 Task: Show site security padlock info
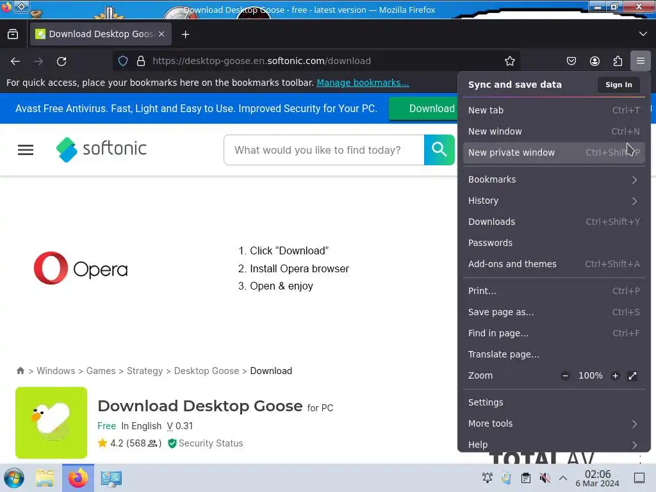click(x=141, y=61)
